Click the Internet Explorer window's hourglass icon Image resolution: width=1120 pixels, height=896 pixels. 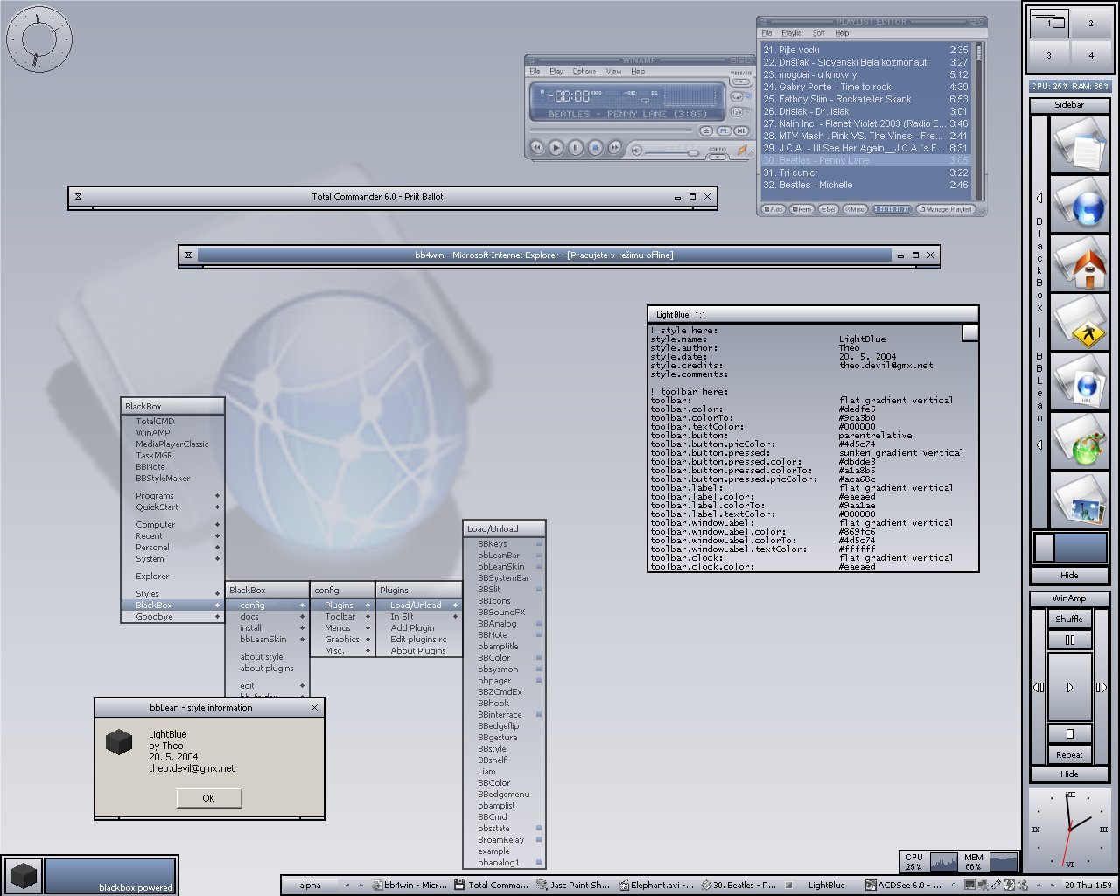(188, 255)
